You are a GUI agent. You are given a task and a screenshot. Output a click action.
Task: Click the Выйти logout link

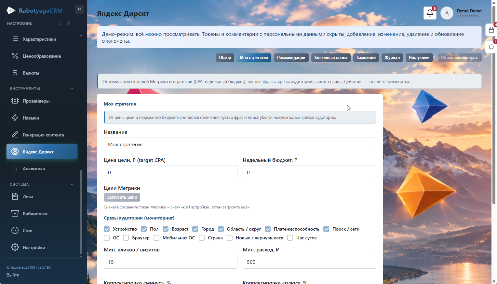point(13,275)
